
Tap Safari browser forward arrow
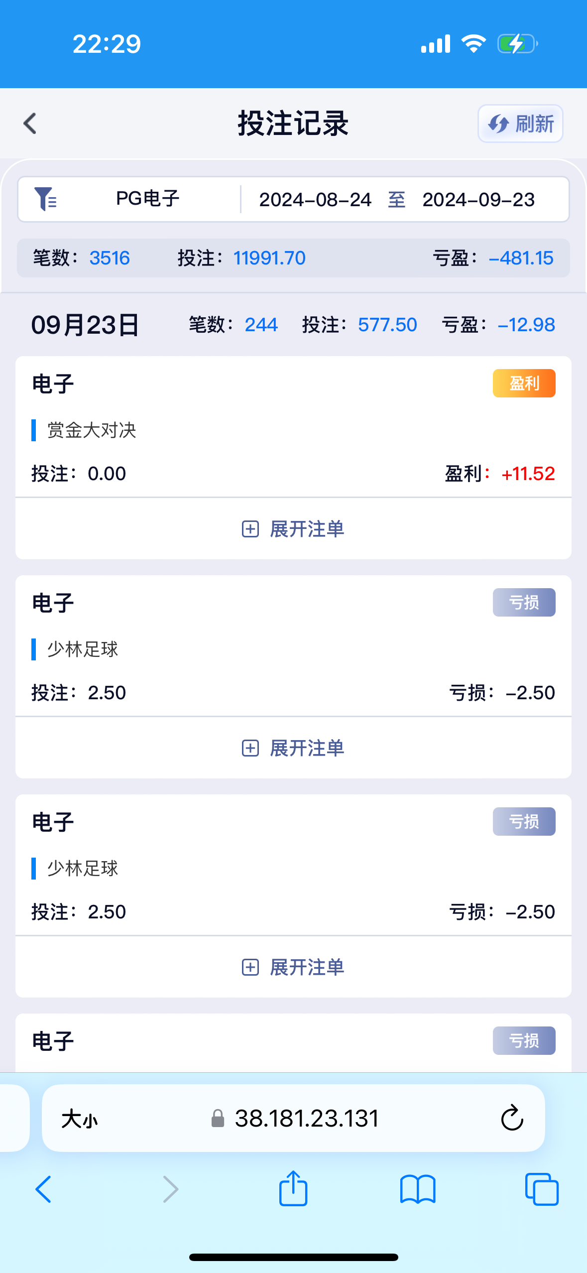coord(170,1189)
